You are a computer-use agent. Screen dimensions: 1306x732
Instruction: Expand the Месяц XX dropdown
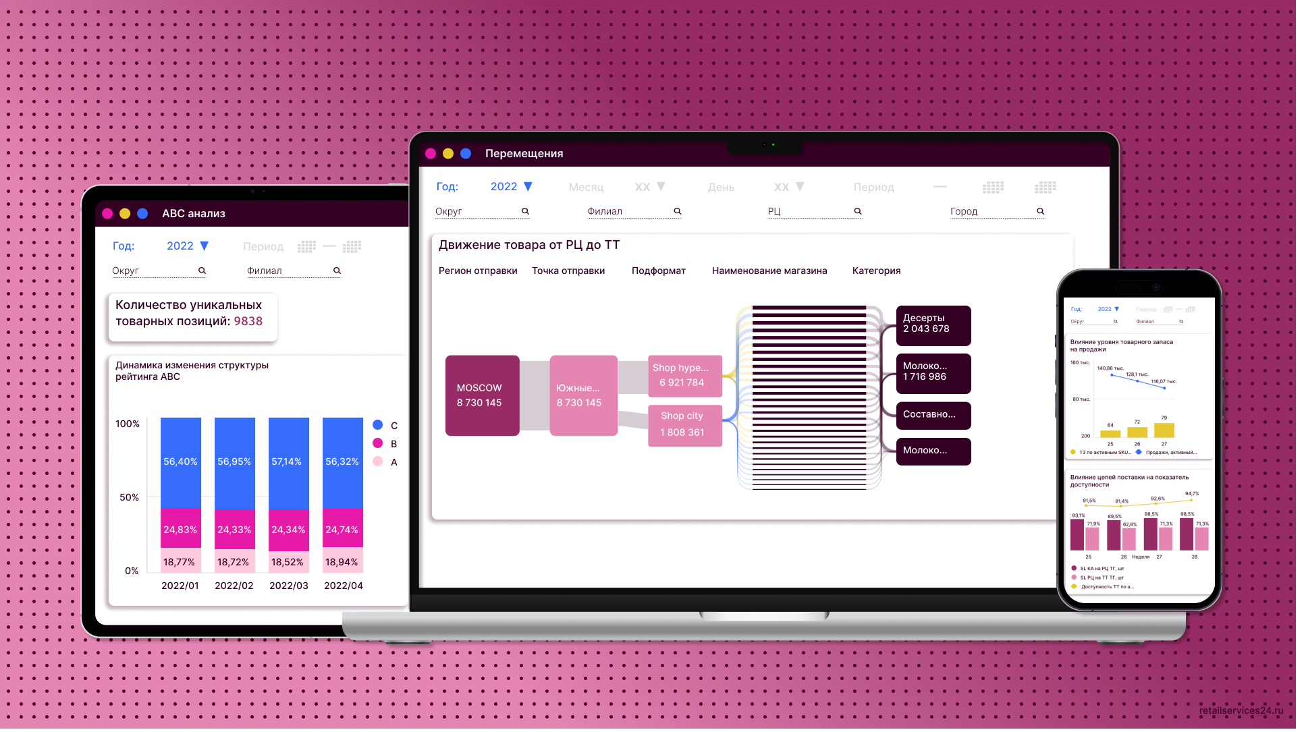pos(651,187)
